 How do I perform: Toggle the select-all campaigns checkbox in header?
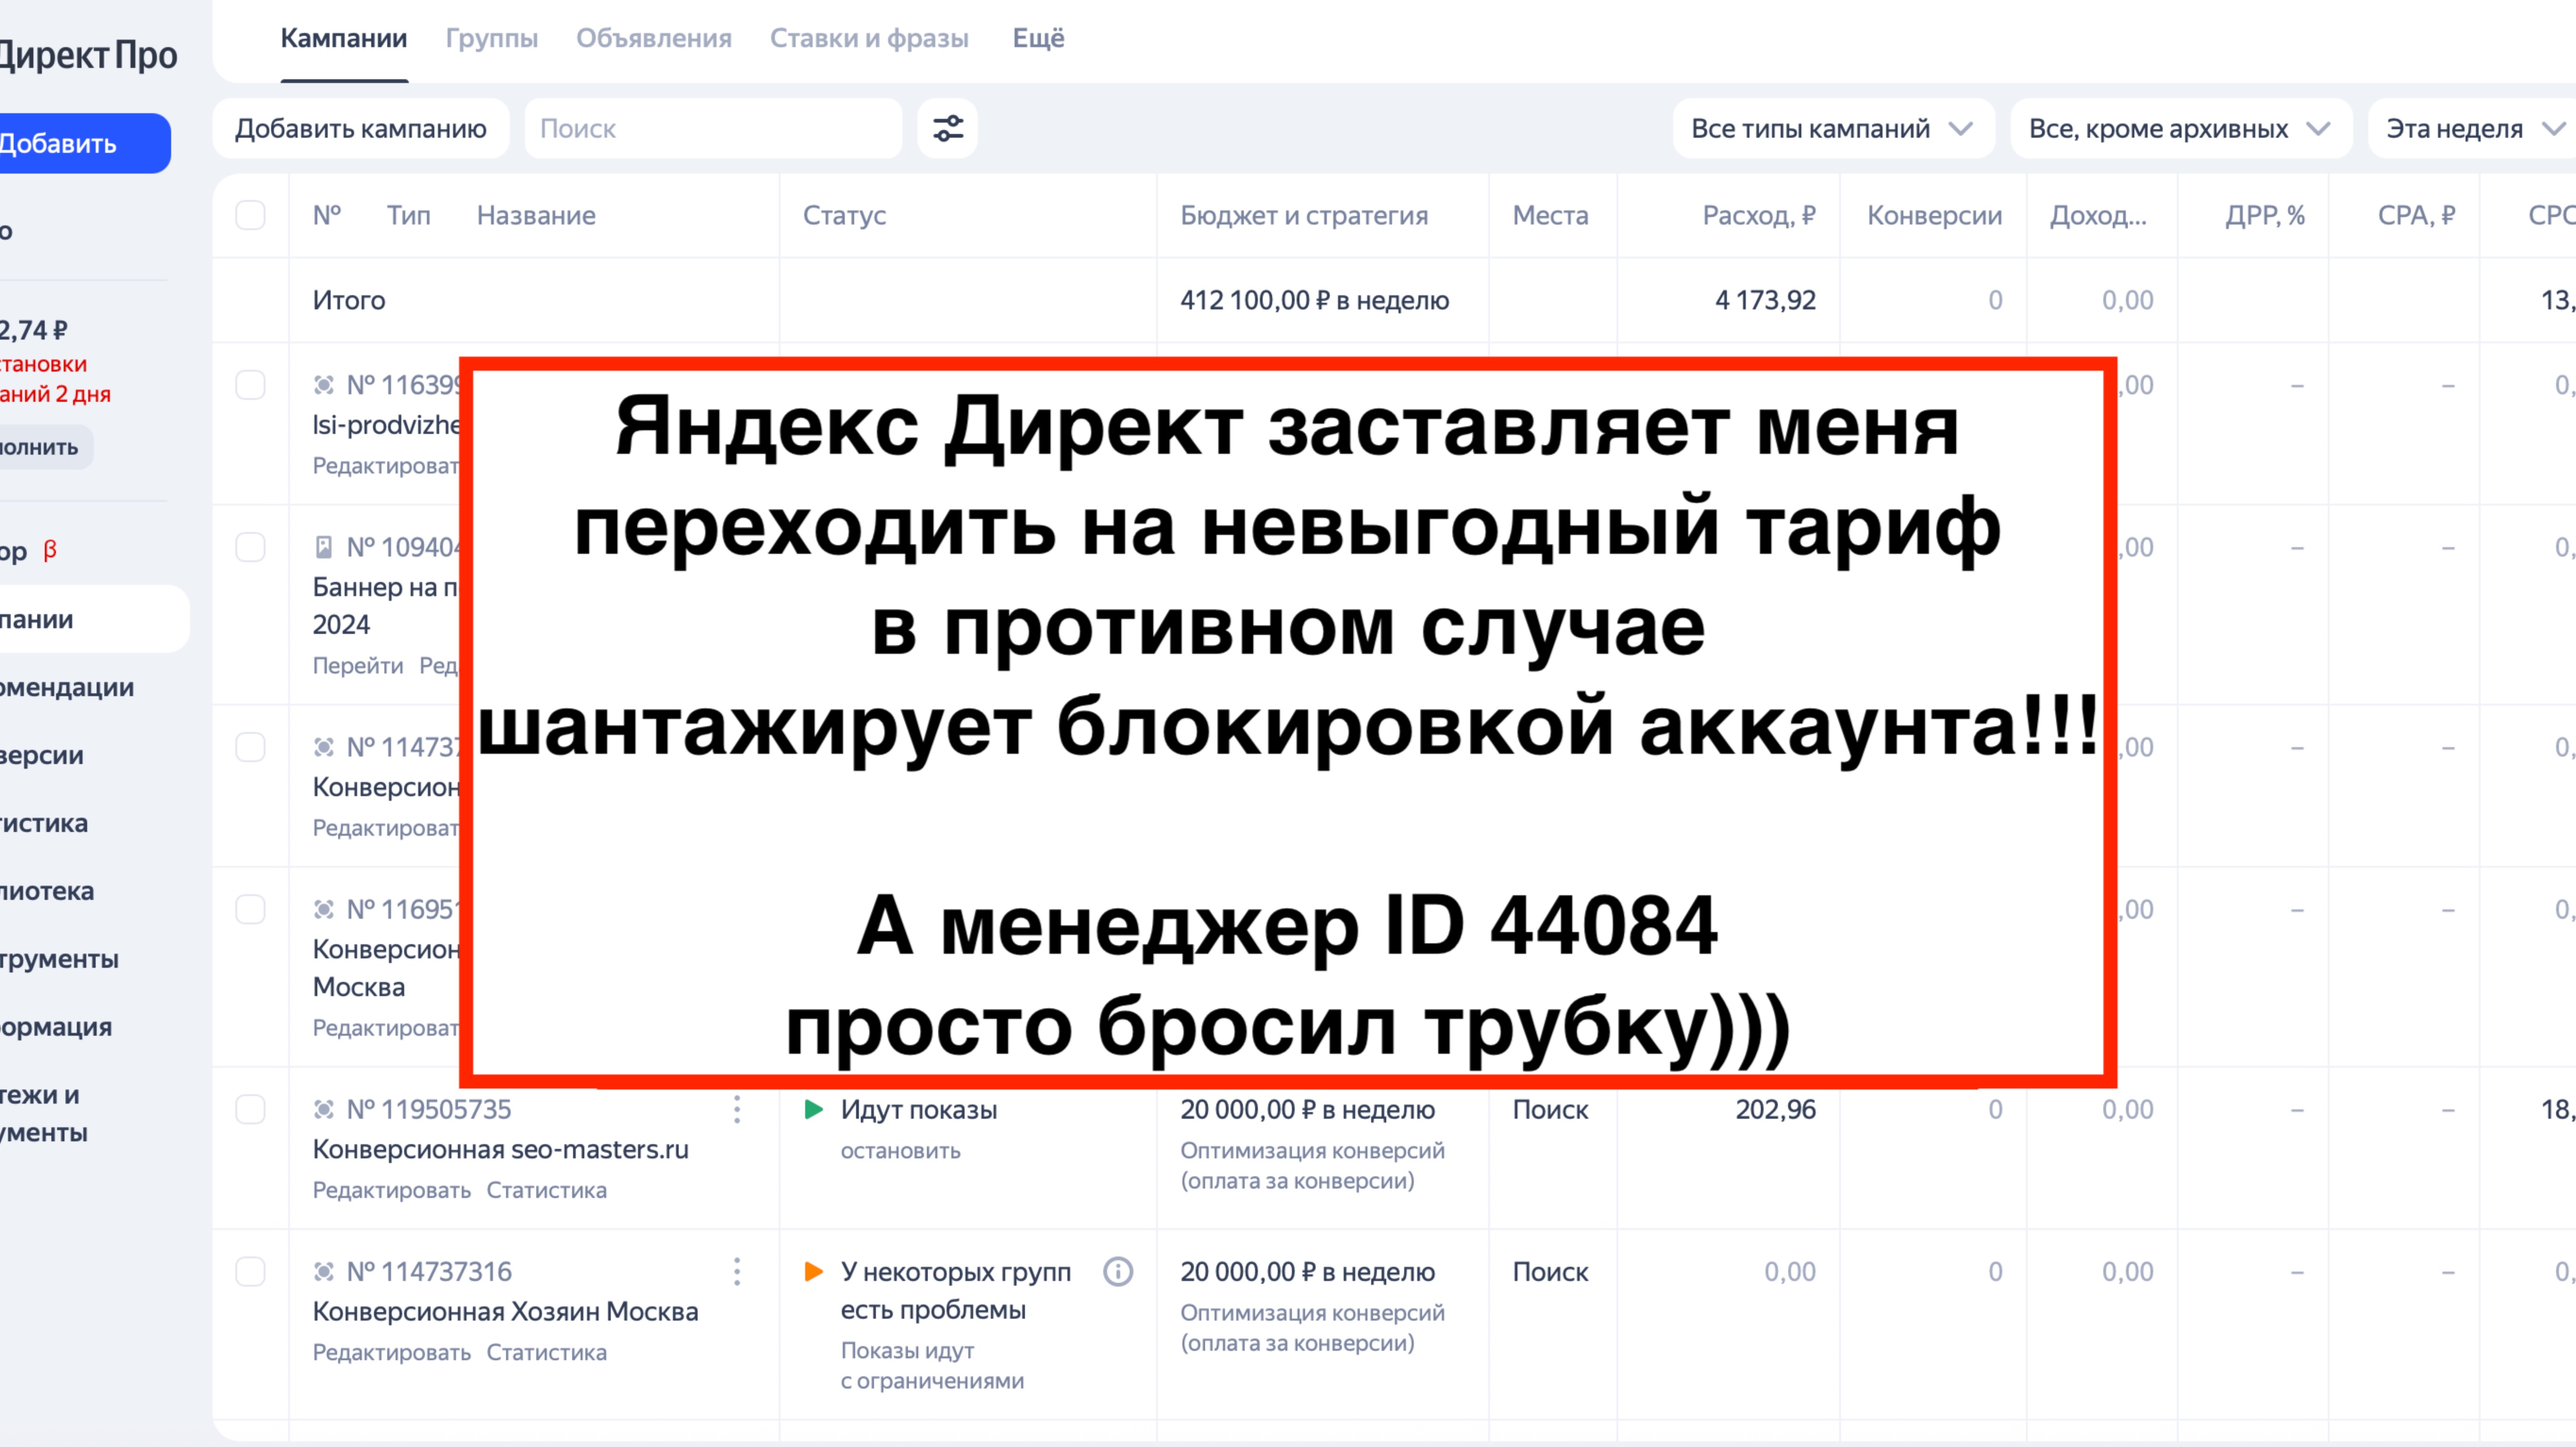point(250,215)
